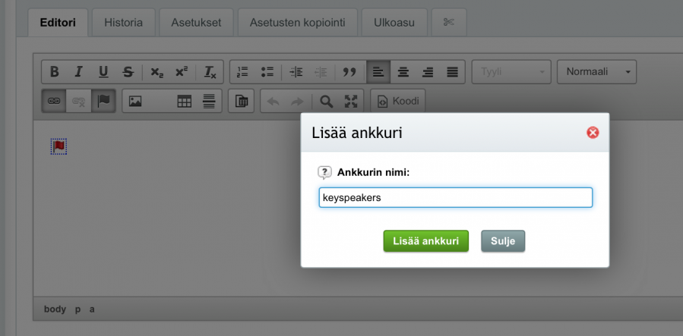Insert a bulleted list

point(267,72)
